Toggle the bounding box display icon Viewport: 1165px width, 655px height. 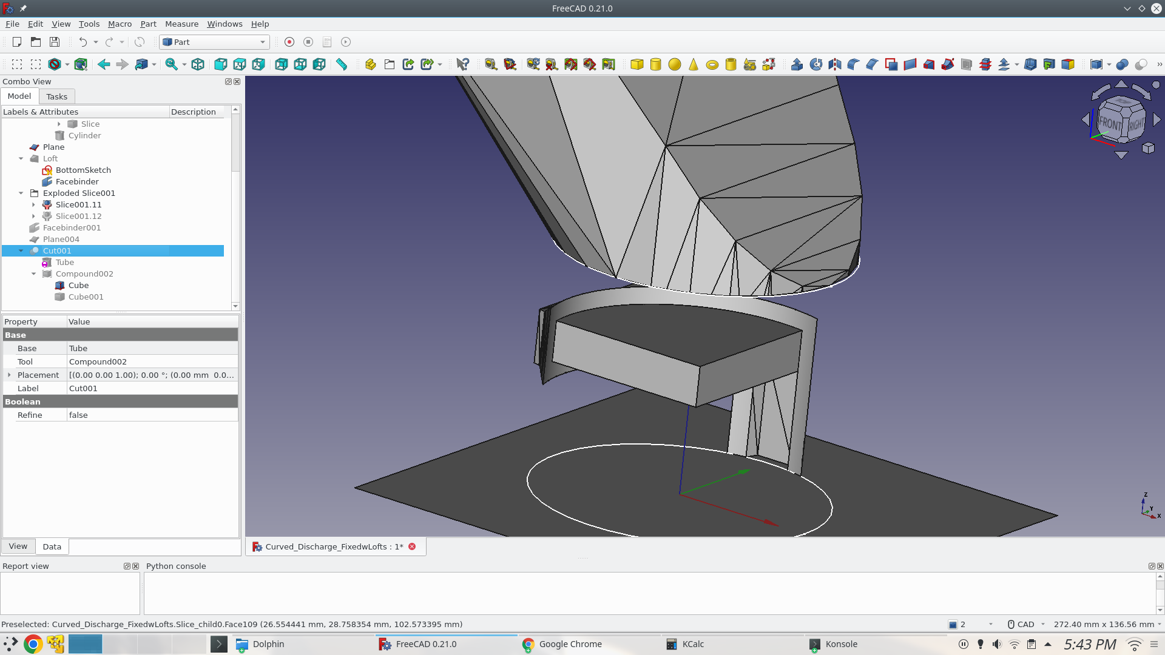point(81,64)
